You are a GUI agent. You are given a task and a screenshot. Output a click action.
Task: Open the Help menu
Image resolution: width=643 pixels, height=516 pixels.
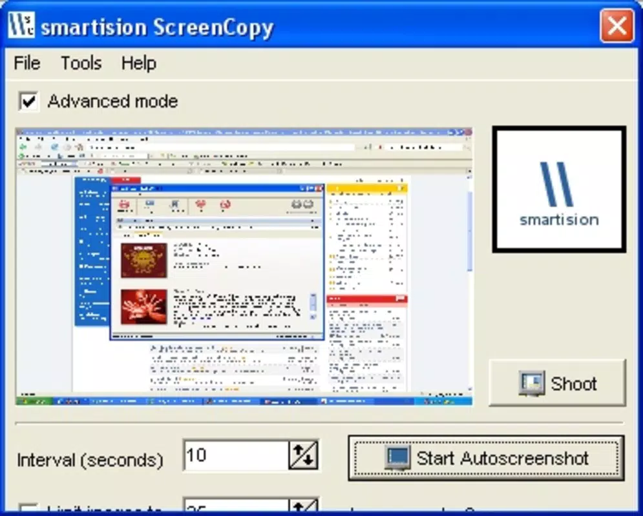[138, 63]
